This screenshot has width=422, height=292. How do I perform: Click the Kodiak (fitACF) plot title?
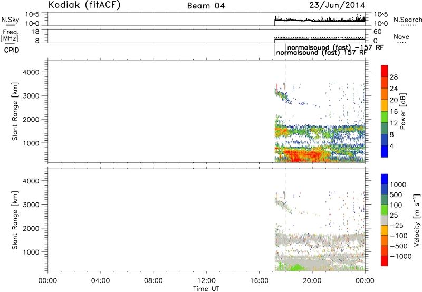click(x=84, y=5)
